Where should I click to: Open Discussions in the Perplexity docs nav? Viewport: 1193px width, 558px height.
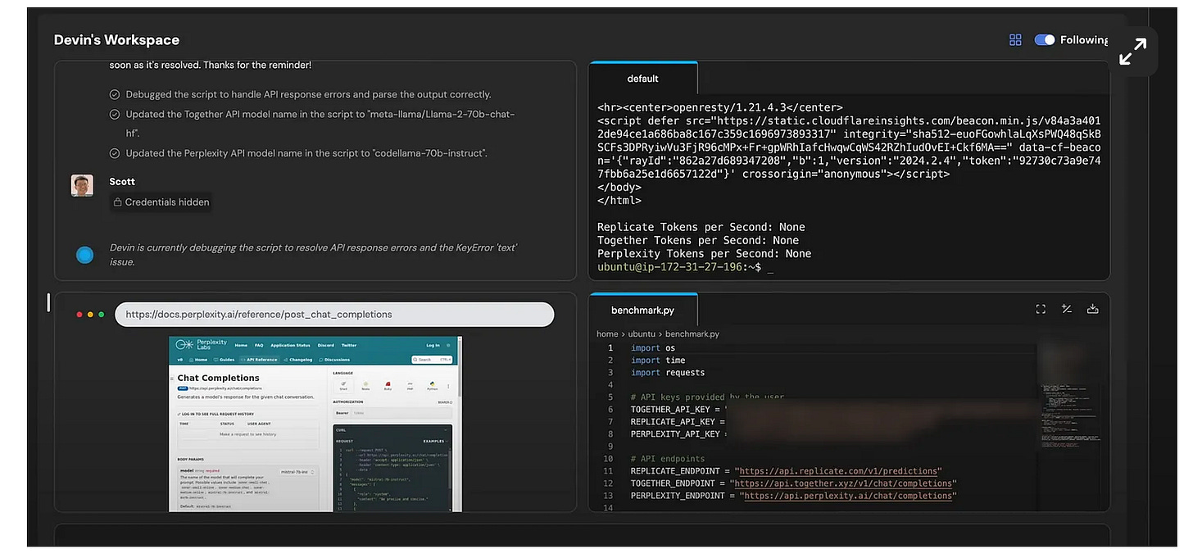coord(334,360)
